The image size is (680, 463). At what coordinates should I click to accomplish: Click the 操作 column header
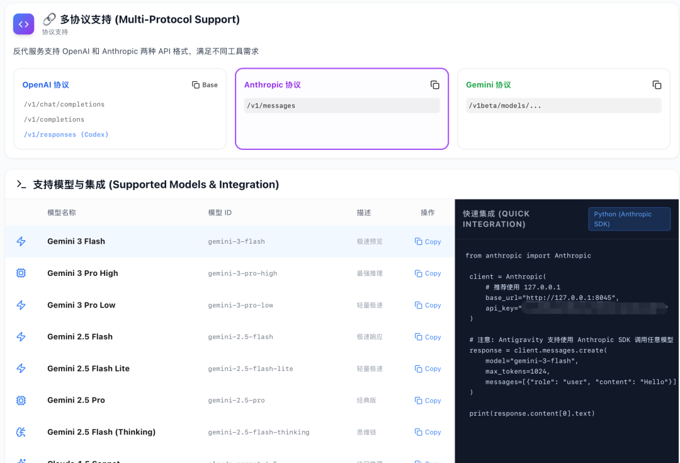tap(428, 213)
